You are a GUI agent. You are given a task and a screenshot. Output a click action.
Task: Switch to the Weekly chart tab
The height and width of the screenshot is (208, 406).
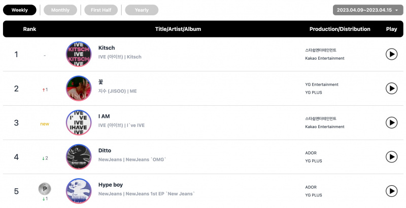(x=20, y=10)
